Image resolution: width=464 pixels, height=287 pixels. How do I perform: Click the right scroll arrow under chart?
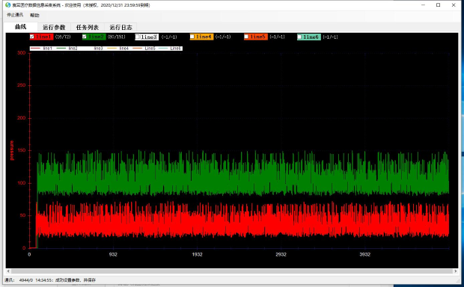[x=456, y=271]
